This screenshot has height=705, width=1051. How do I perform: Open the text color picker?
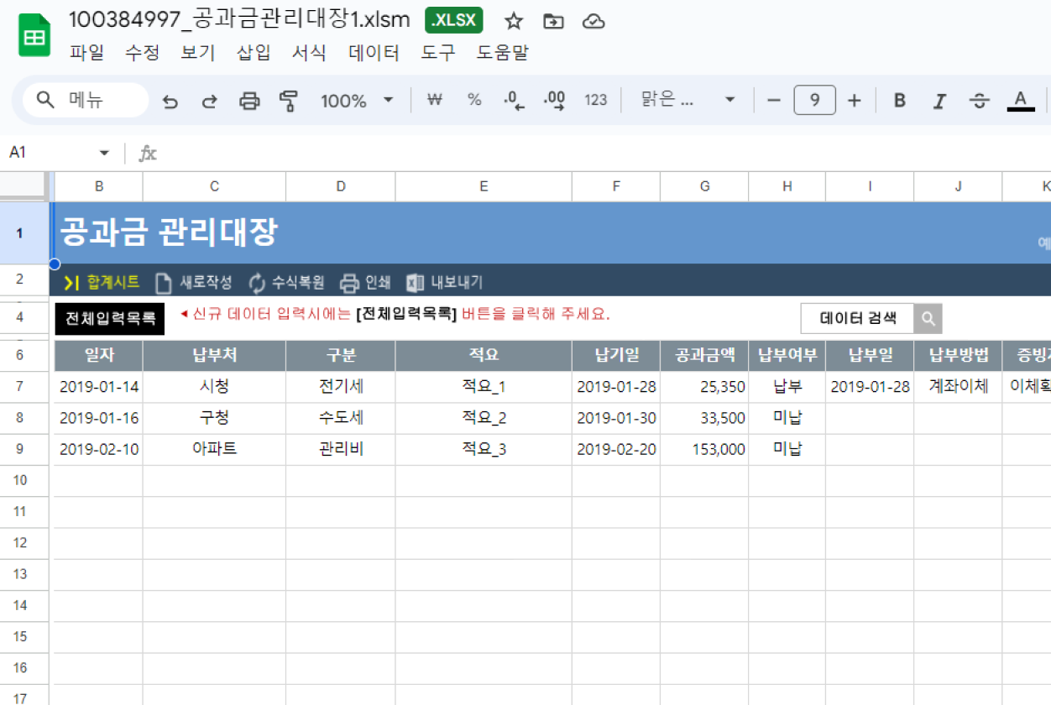coord(1020,101)
